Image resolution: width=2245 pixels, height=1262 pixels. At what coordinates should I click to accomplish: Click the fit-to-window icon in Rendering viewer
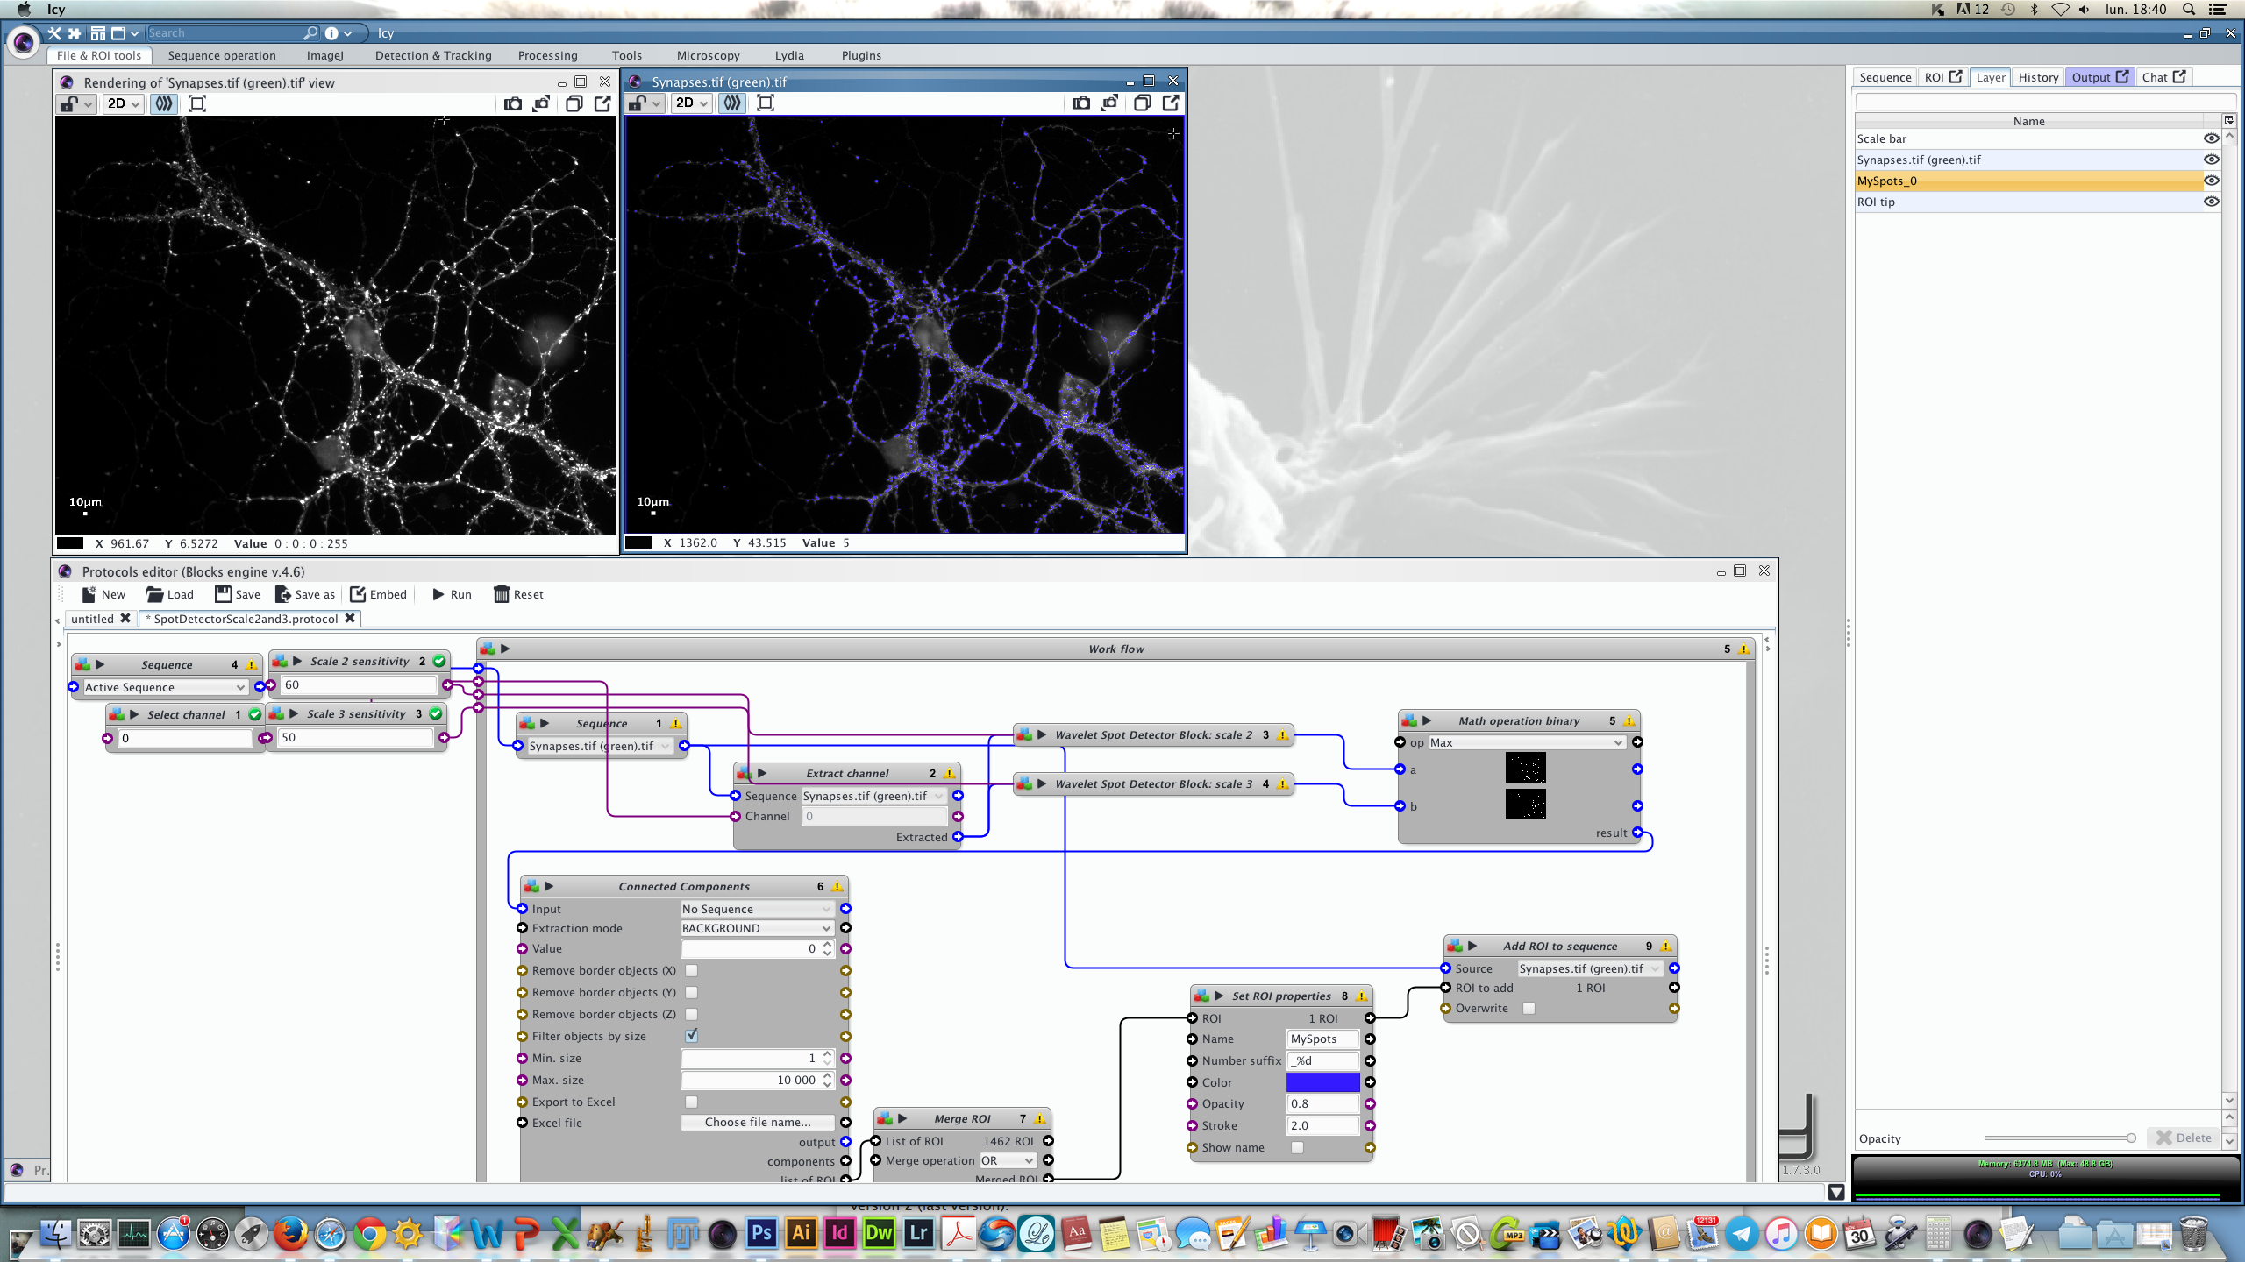(x=197, y=103)
